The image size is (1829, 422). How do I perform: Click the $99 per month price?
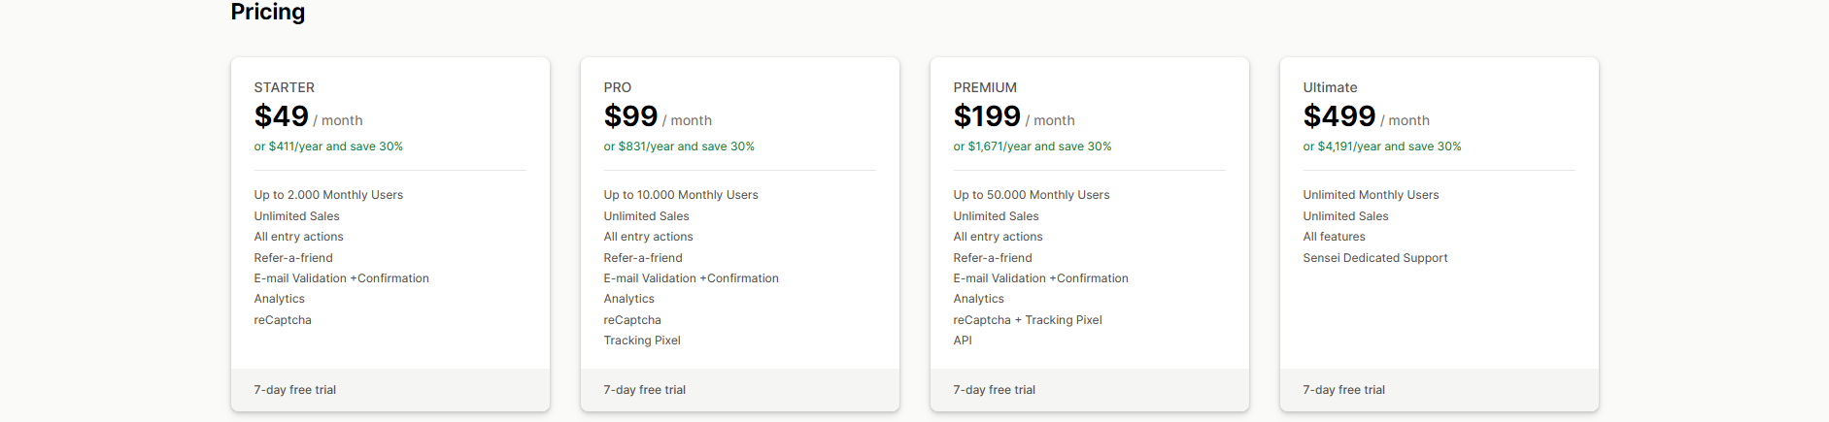coord(631,117)
